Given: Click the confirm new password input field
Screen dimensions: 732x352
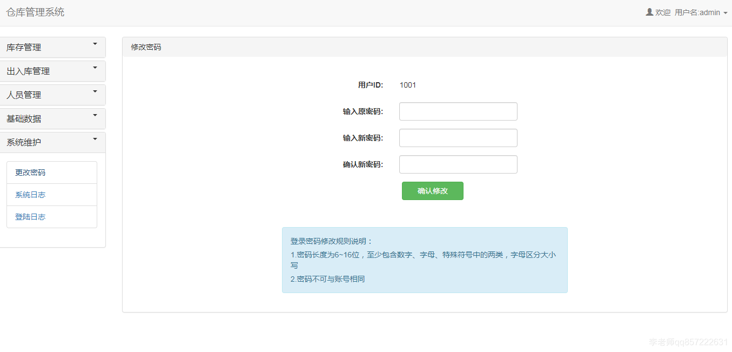Looking at the screenshot, I should tap(458, 164).
